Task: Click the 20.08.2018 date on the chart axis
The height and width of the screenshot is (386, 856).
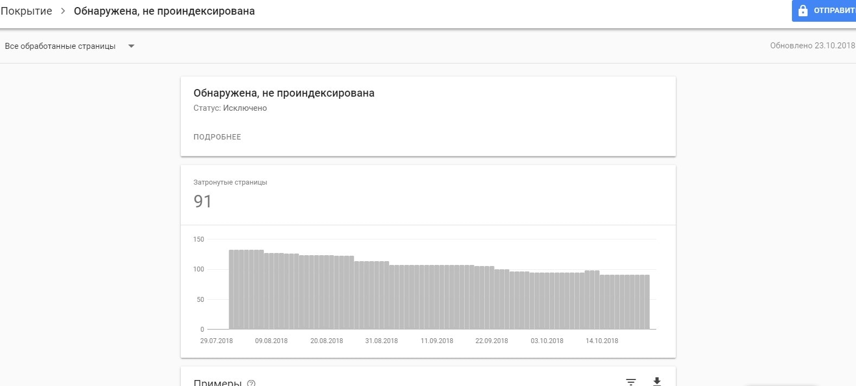Action: pyautogui.click(x=327, y=341)
